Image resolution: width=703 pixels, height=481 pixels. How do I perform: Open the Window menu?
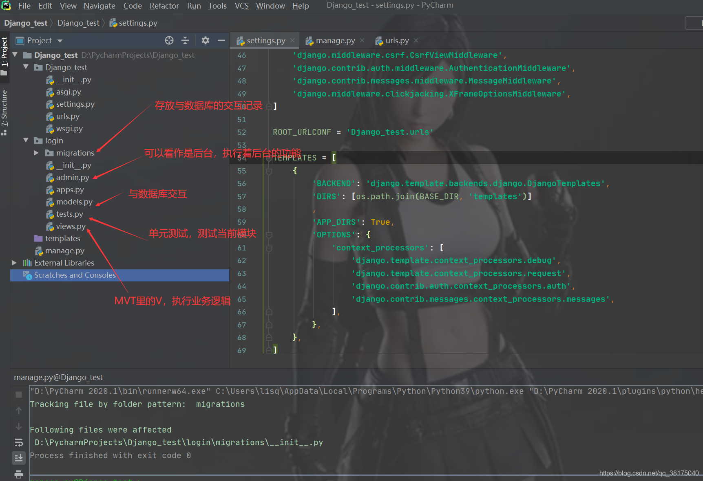[270, 6]
